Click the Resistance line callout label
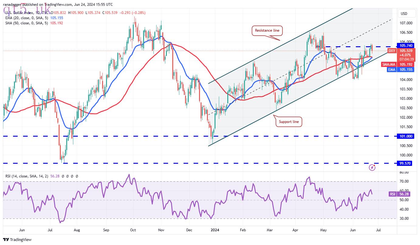The image size is (420, 245). 267,30
